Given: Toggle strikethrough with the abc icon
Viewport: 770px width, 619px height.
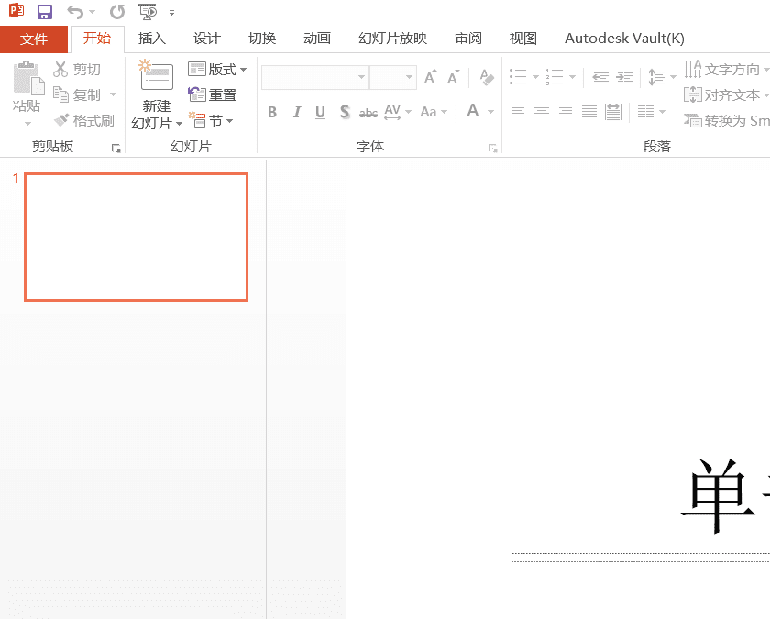Looking at the screenshot, I should click(368, 113).
